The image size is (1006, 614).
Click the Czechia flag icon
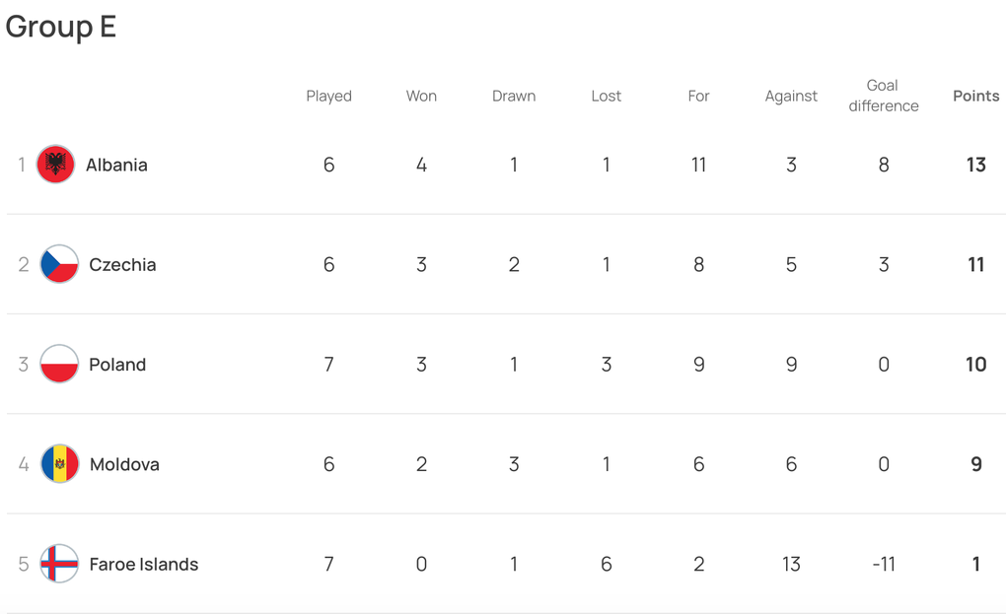(x=59, y=264)
